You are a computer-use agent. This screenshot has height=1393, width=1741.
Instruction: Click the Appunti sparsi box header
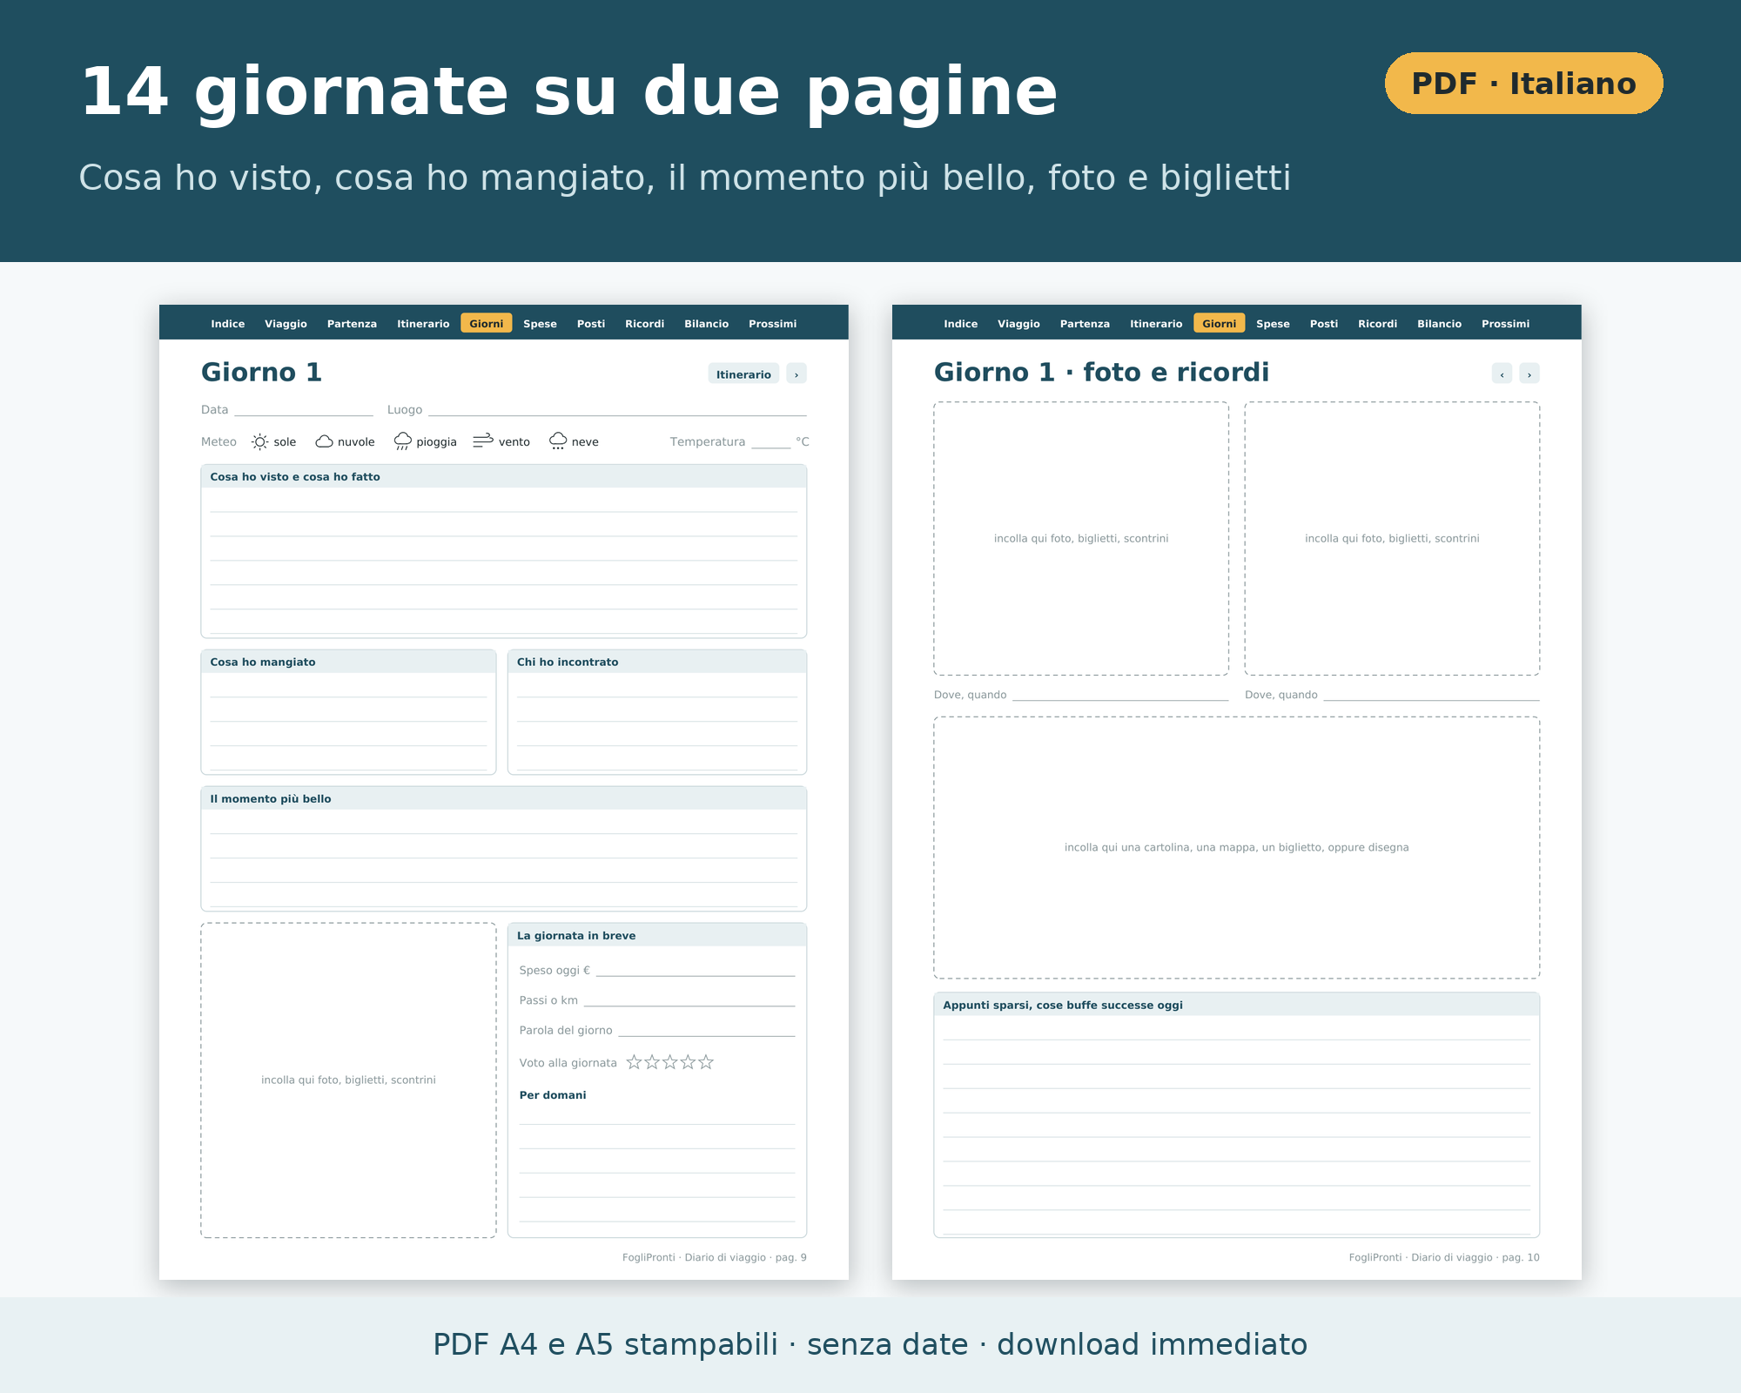1236,1005
